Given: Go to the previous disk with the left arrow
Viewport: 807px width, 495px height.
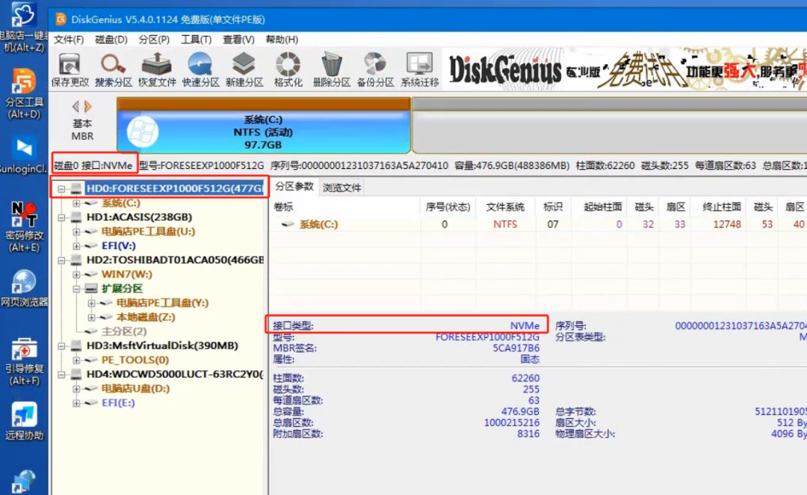Looking at the screenshot, I should (75, 107).
